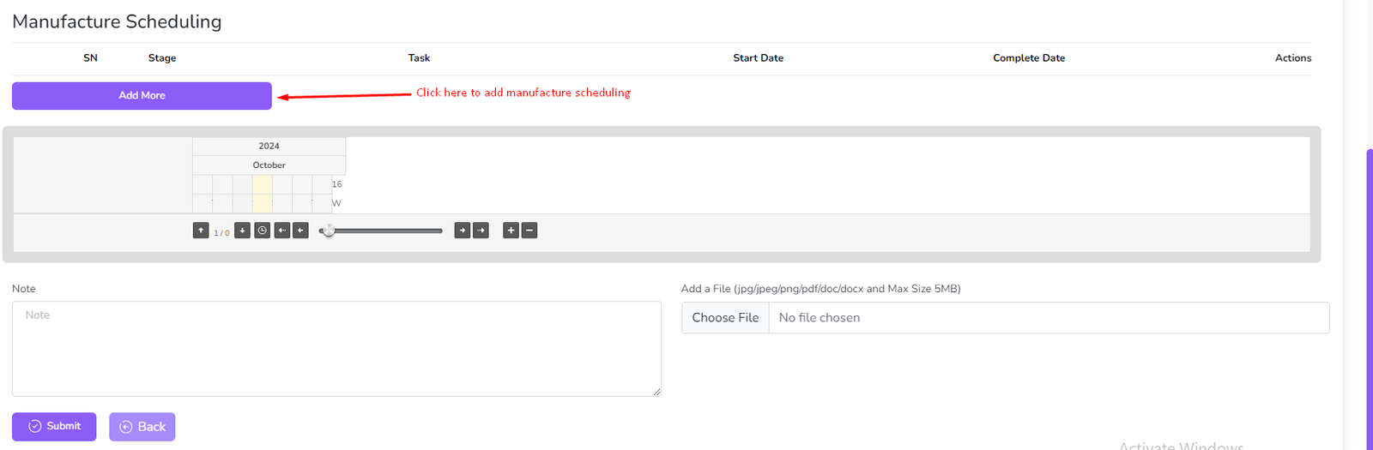
Task: Zoom in the Gantt chart
Action: tap(511, 231)
